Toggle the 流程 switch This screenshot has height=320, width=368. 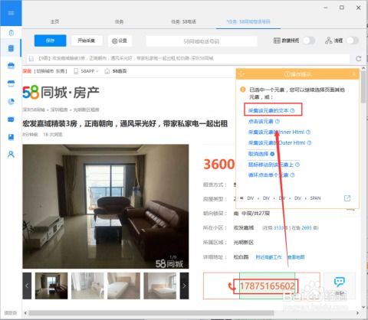[353, 41]
